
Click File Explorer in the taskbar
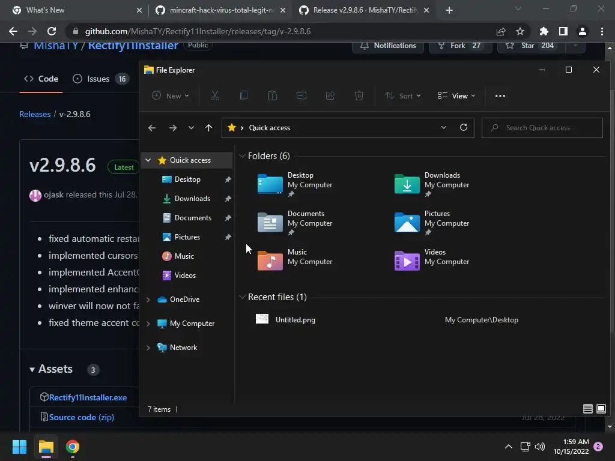click(46, 447)
